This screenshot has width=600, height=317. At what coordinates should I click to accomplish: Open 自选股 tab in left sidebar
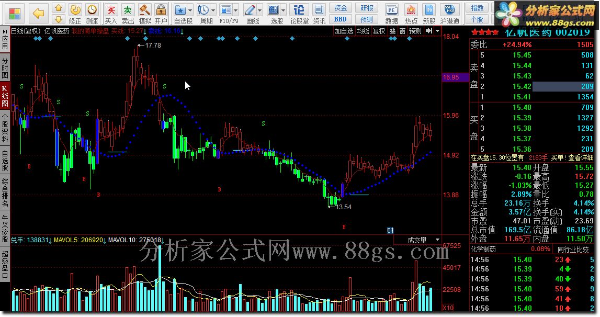pos(5,161)
